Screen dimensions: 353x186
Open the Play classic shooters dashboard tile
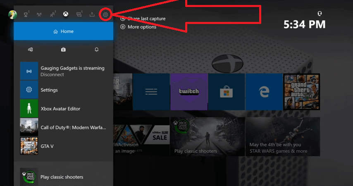point(208,136)
